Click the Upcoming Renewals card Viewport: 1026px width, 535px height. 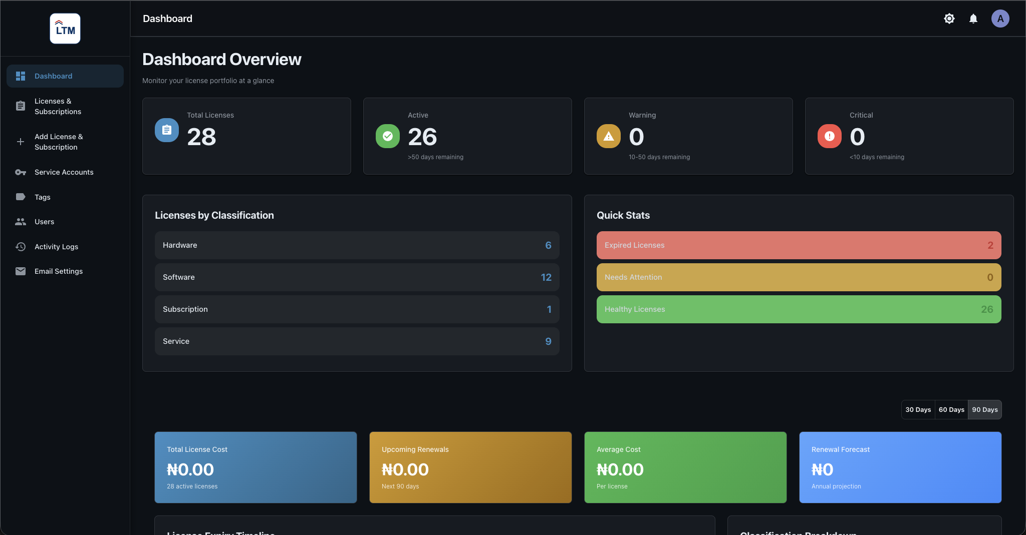click(471, 467)
